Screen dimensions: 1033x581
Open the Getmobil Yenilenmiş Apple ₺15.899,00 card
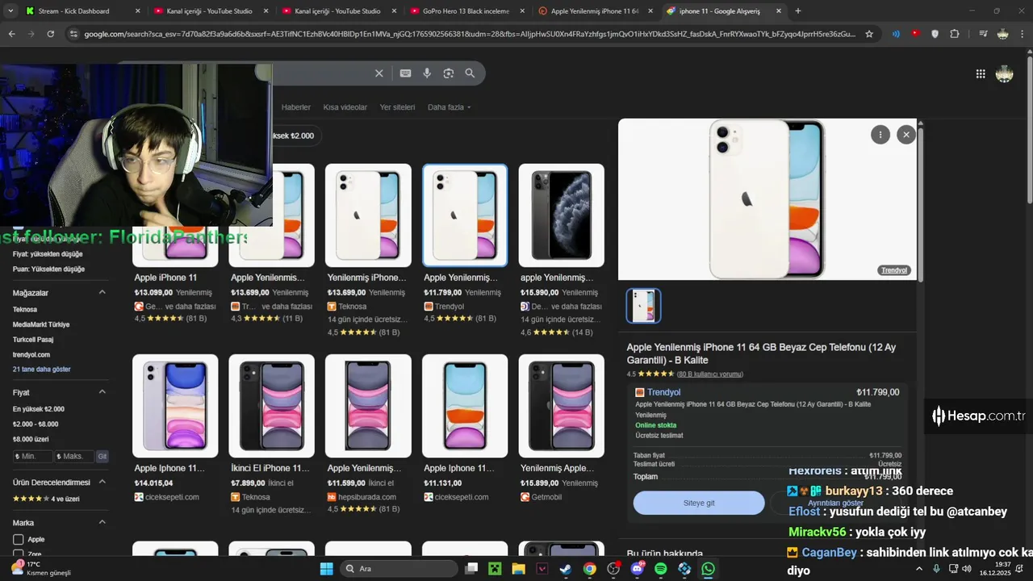tap(562, 429)
